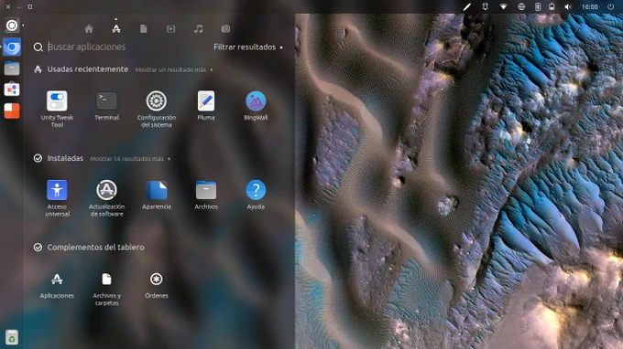Open the Trash at launcher bottom
The image size is (623, 349).
point(12,337)
